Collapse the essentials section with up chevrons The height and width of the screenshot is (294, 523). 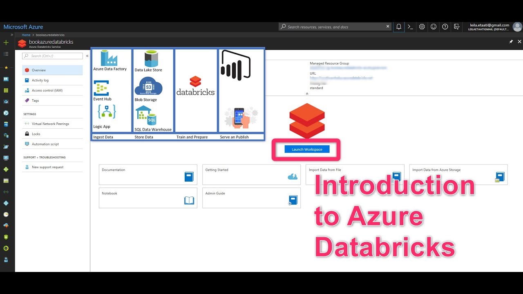click(307, 94)
